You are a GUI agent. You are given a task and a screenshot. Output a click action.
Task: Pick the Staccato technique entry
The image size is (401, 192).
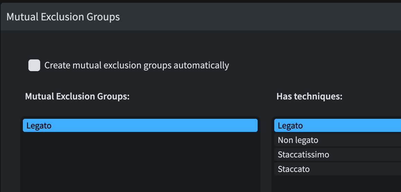[294, 169]
